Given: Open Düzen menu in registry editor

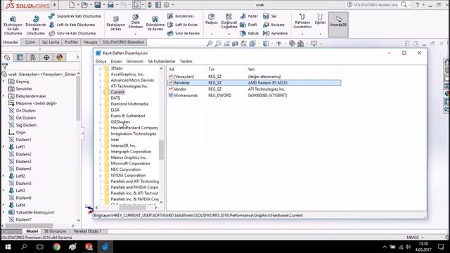Looking at the screenshot, I should (116, 61).
